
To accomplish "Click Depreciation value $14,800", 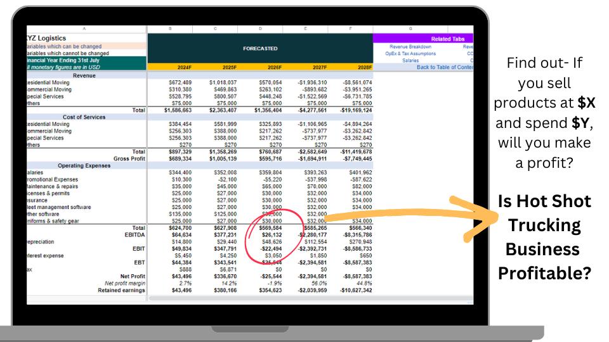I will [x=181, y=242].
